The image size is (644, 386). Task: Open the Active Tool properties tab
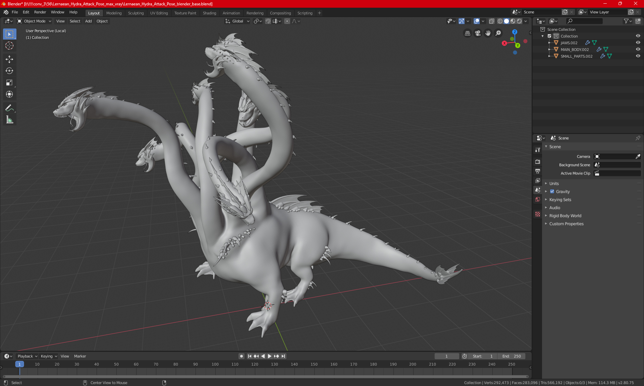(x=538, y=150)
